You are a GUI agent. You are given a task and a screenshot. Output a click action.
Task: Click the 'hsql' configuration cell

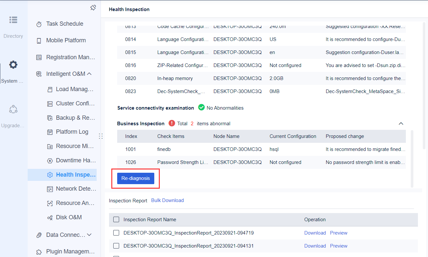tap(274, 149)
